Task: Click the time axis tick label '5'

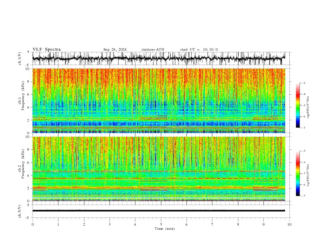Action: click(161, 224)
